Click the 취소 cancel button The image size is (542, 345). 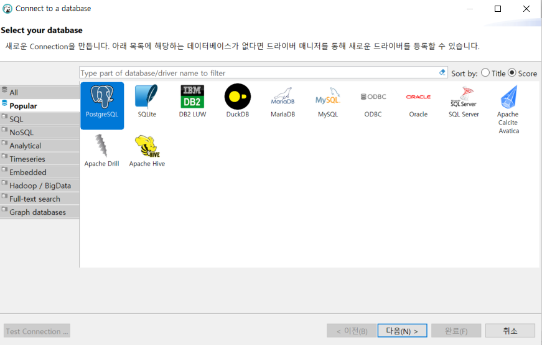point(510,331)
